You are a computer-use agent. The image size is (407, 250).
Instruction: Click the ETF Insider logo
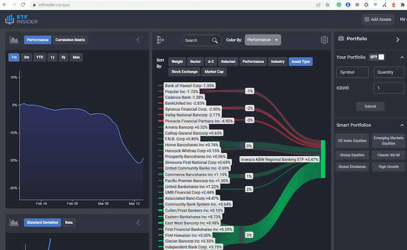[21, 20]
